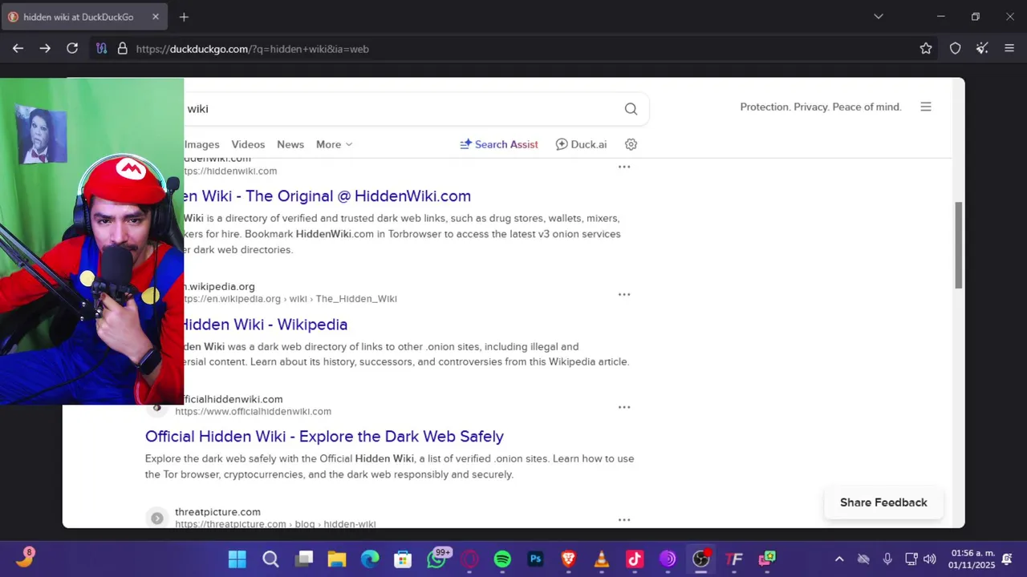Open 'Hidden Wiki - Wikipedia' result link
This screenshot has width=1027, height=577.
[x=266, y=325]
